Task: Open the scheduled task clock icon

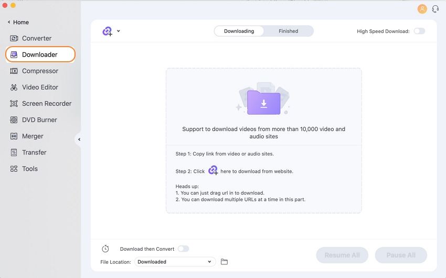Action: tap(105, 249)
